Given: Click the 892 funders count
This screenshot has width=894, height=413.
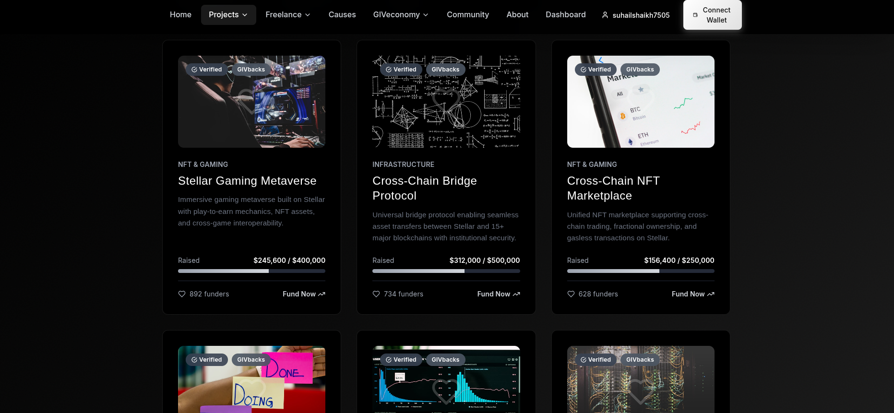Looking at the screenshot, I should click(x=209, y=294).
